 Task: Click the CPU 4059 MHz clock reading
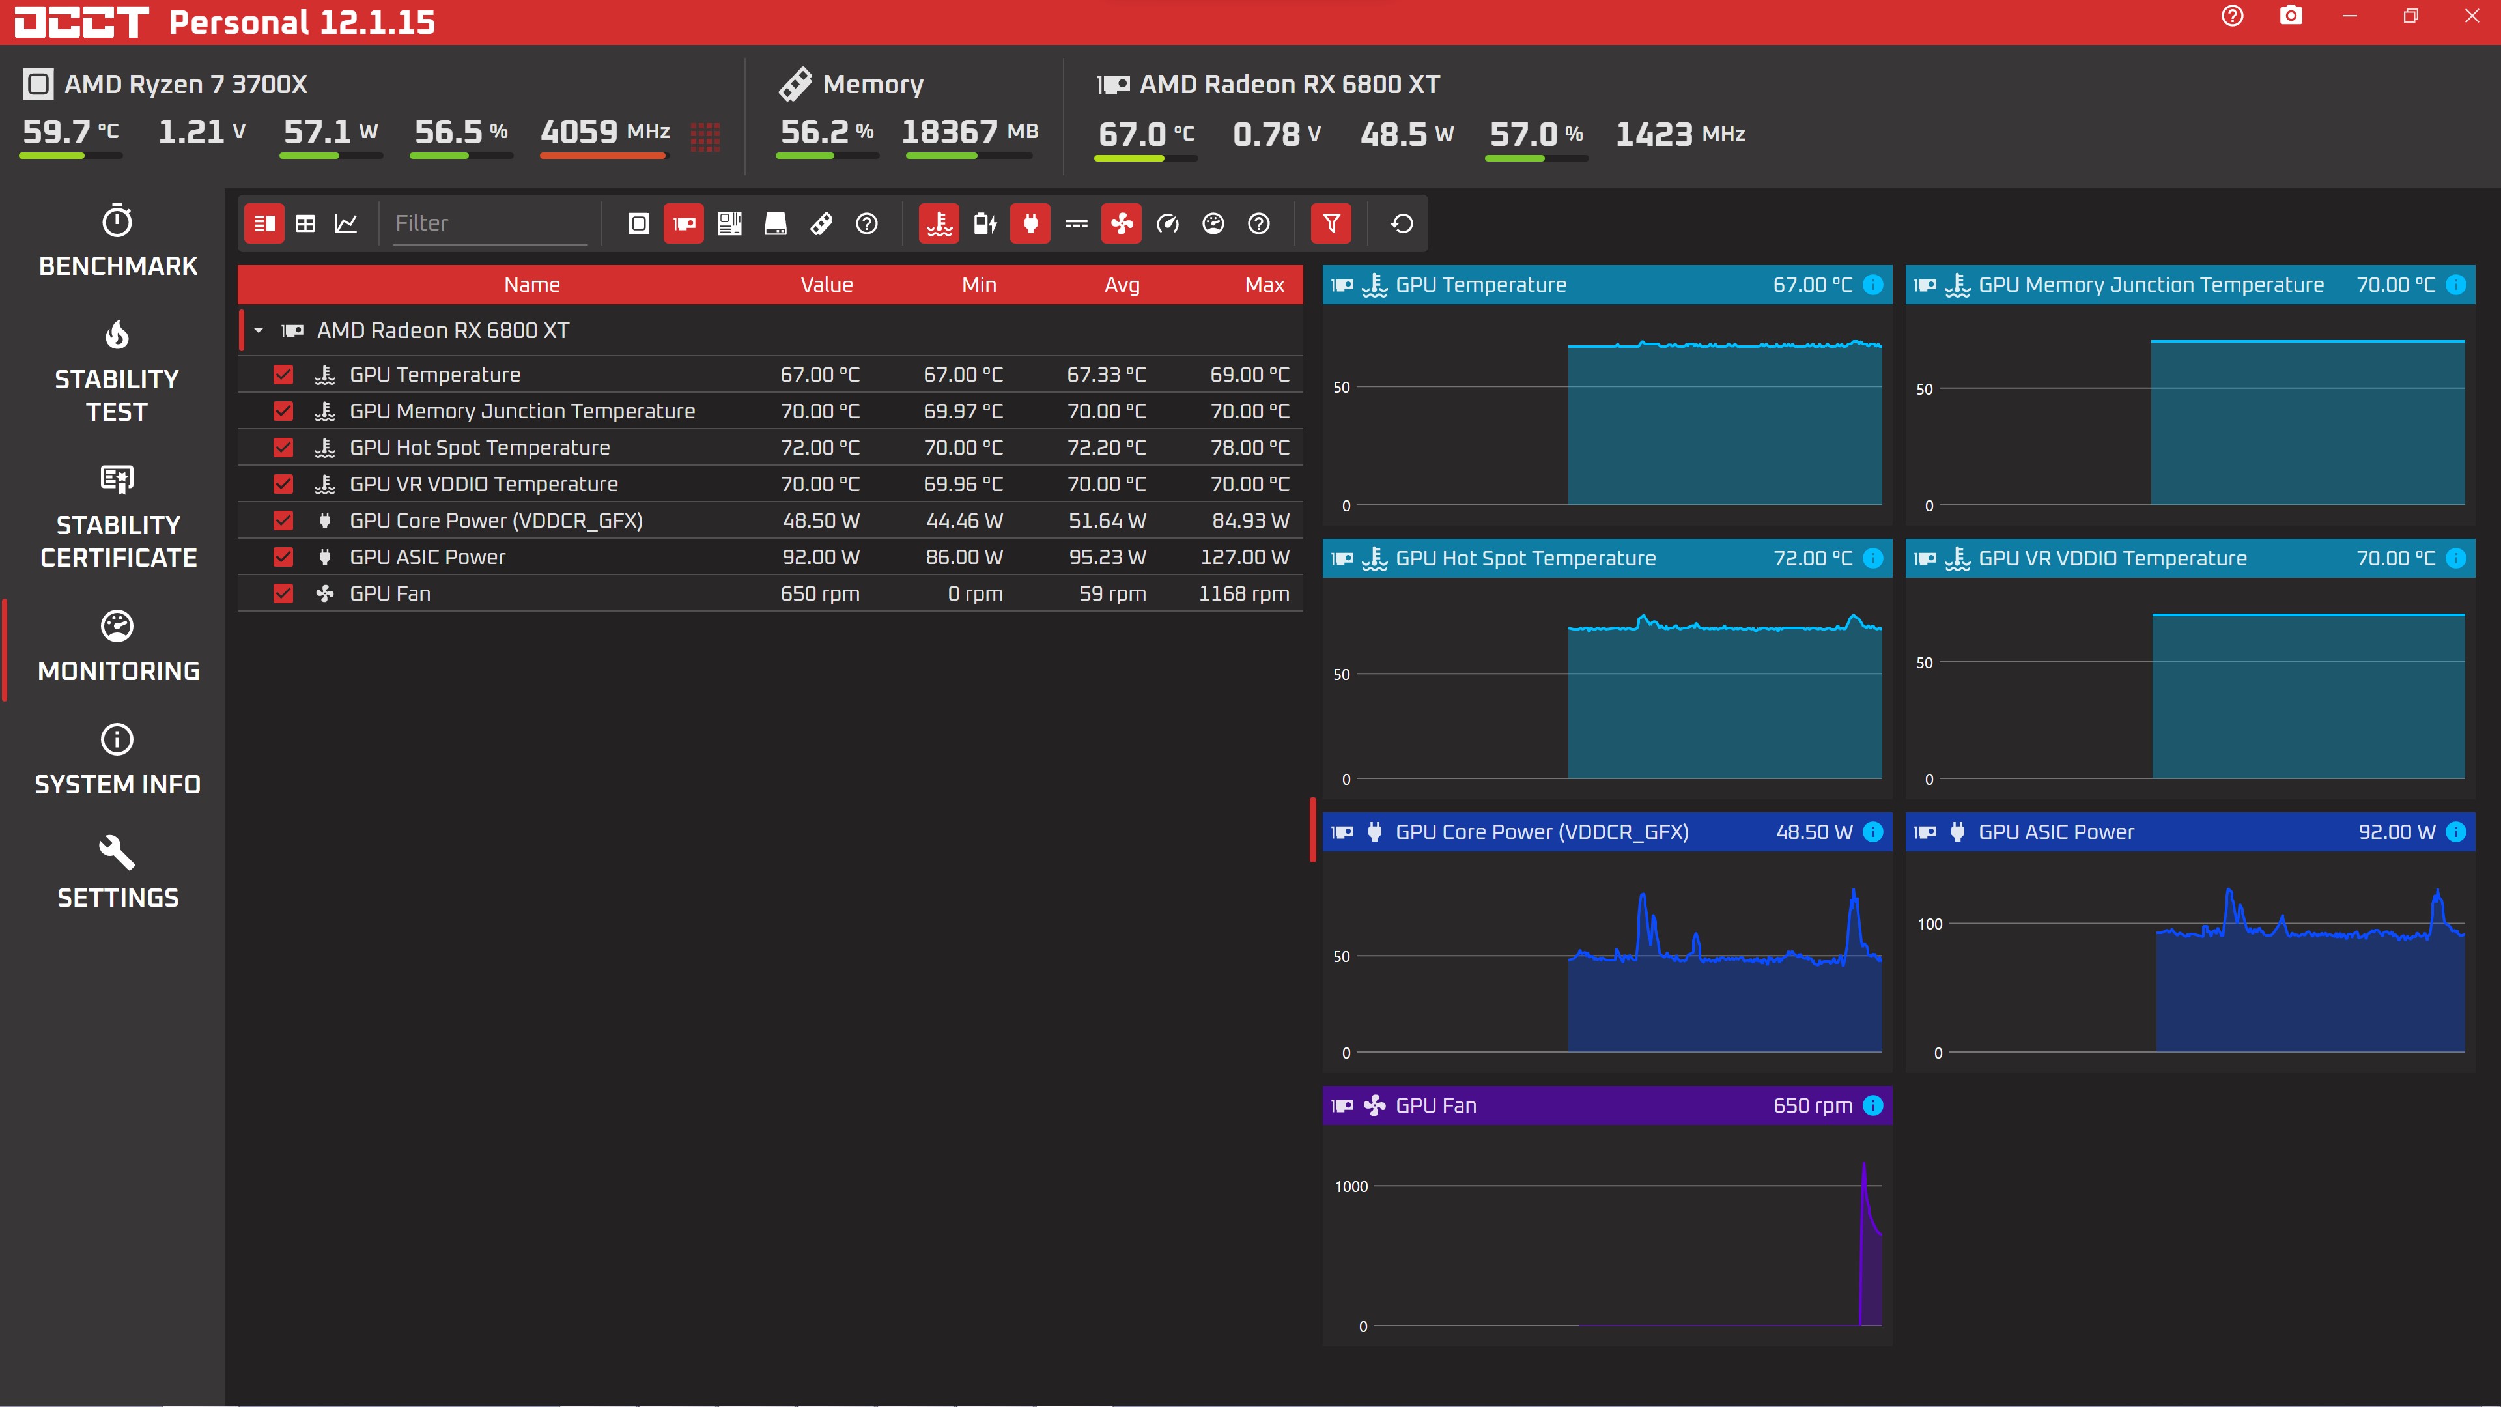click(x=605, y=132)
